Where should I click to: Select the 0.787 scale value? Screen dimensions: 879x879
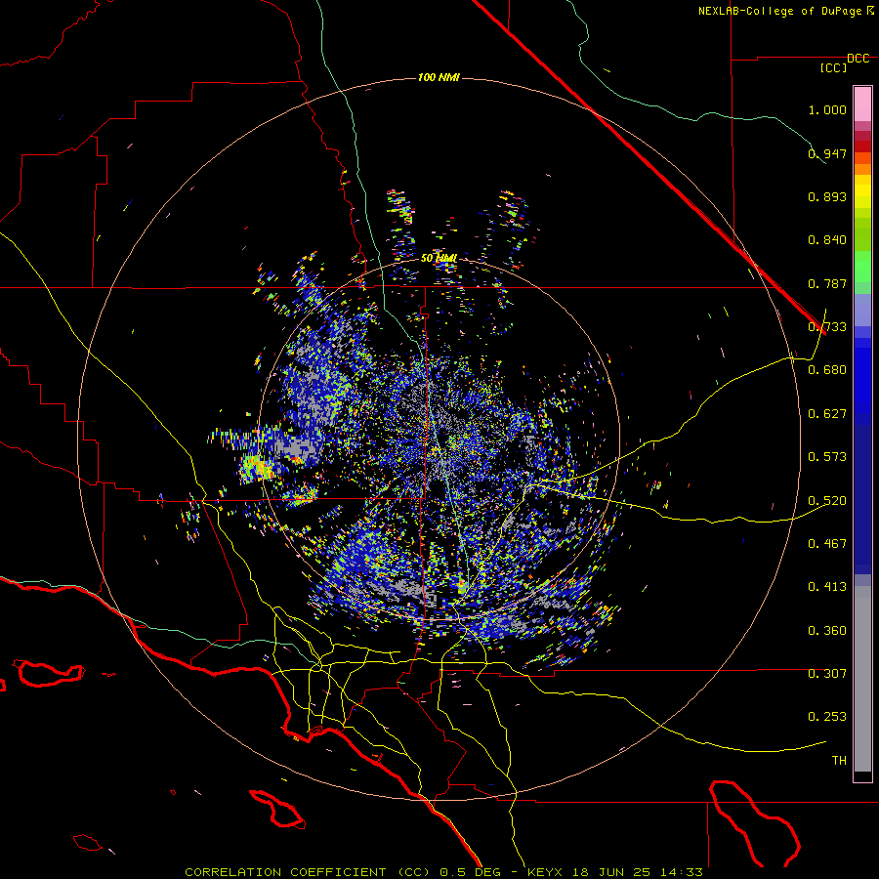[827, 283]
